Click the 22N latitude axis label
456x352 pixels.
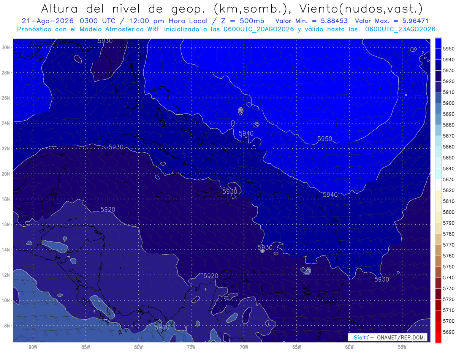pos(5,148)
